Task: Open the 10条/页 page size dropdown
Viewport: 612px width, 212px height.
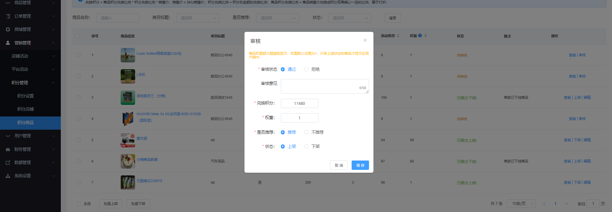Action: click(521, 204)
